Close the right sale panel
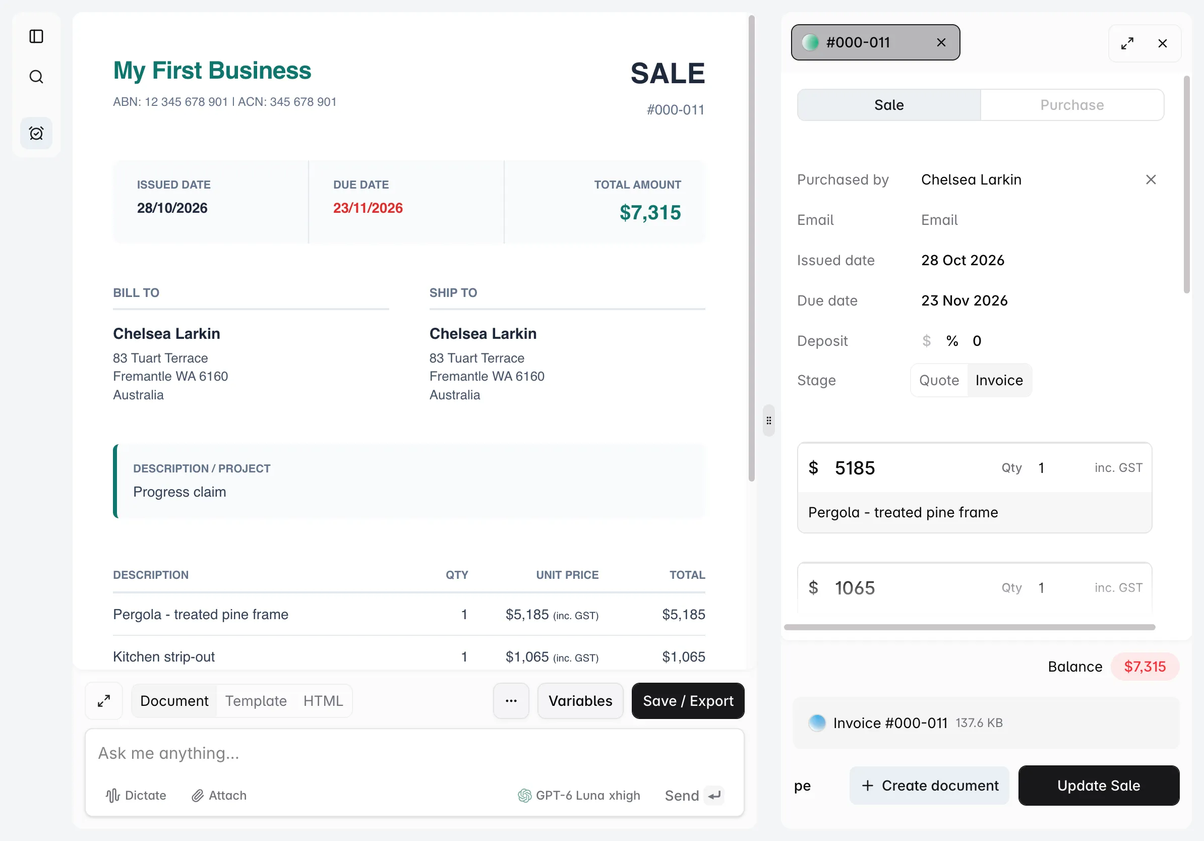 [1163, 43]
